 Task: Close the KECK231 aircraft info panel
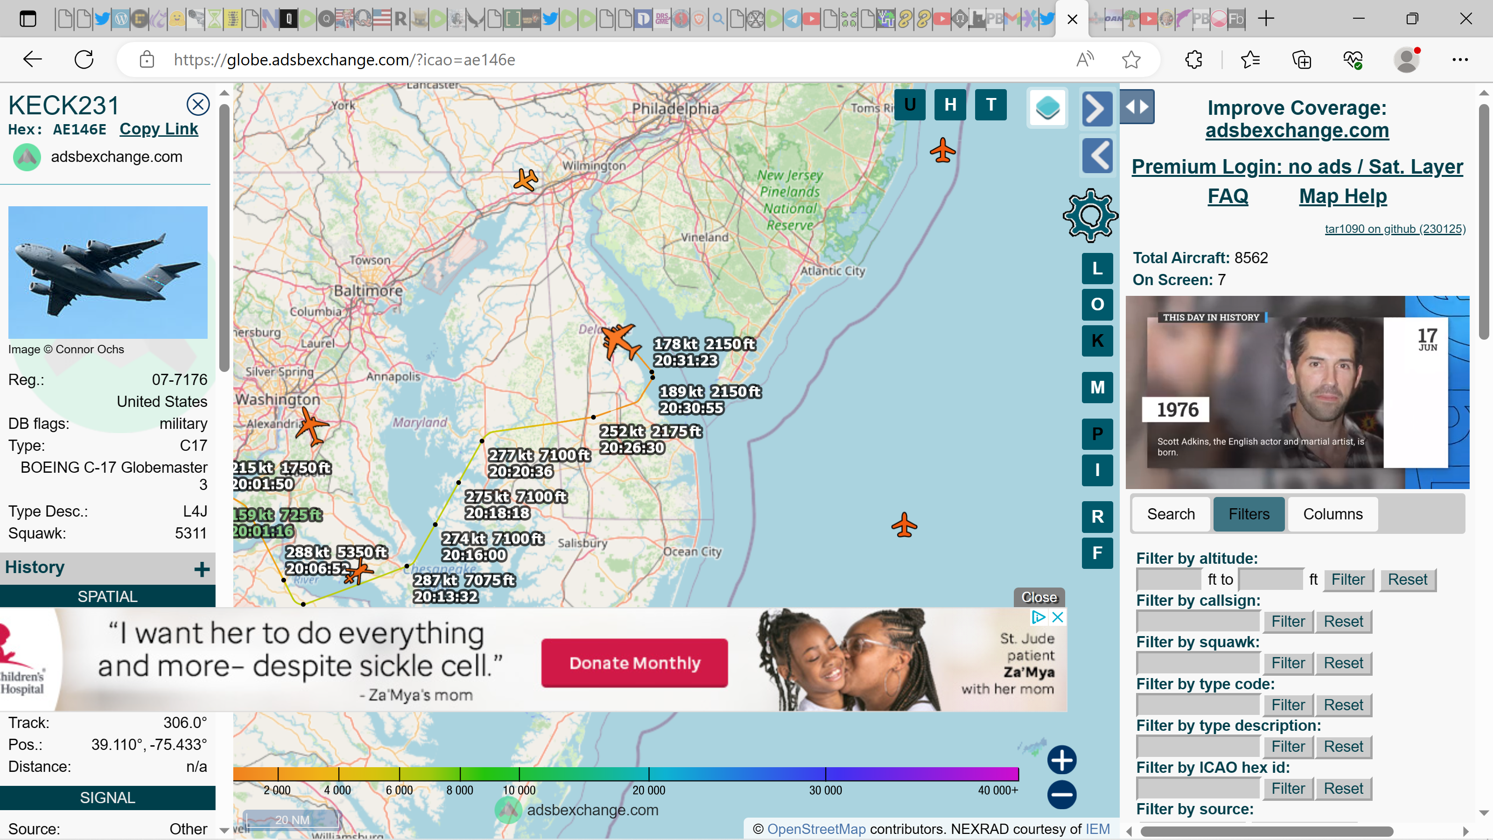(x=198, y=105)
